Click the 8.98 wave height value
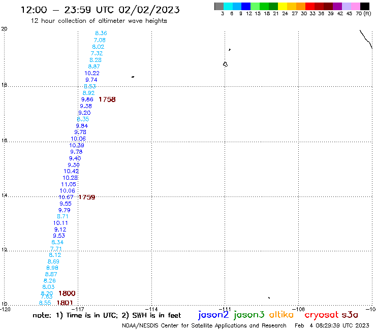 coord(52,268)
